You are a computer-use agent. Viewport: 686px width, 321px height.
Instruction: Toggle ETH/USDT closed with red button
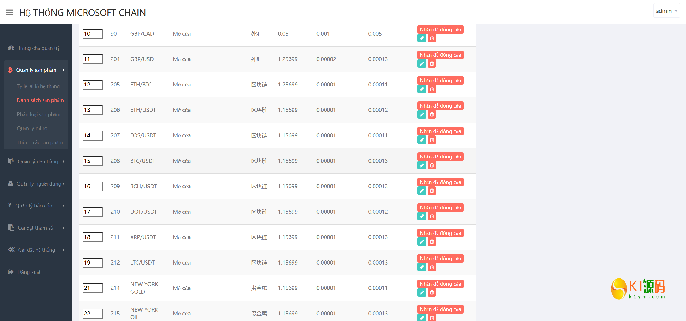(440, 106)
